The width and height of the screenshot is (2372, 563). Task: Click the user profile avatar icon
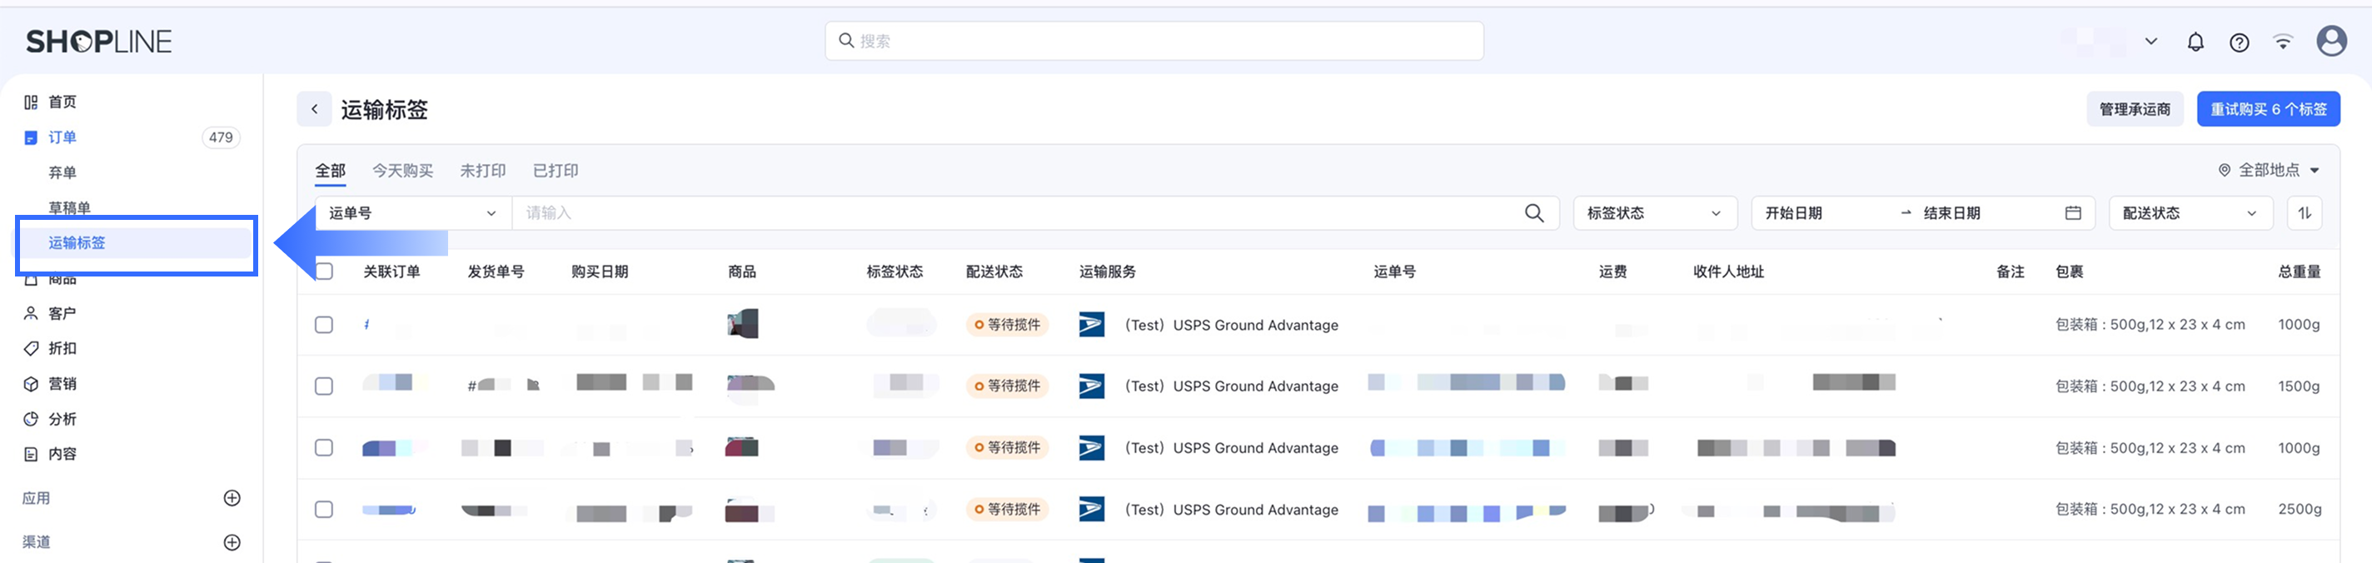[x=2331, y=42]
